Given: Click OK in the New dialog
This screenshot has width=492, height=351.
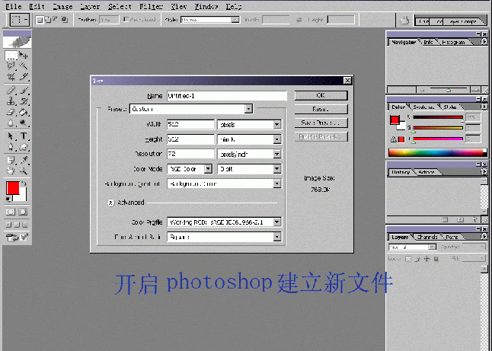Looking at the screenshot, I should pyautogui.click(x=321, y=95).
